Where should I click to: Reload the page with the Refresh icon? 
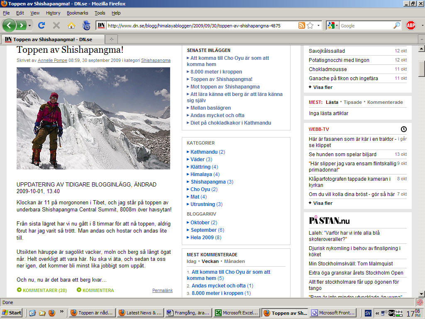[x=42, y=25]
